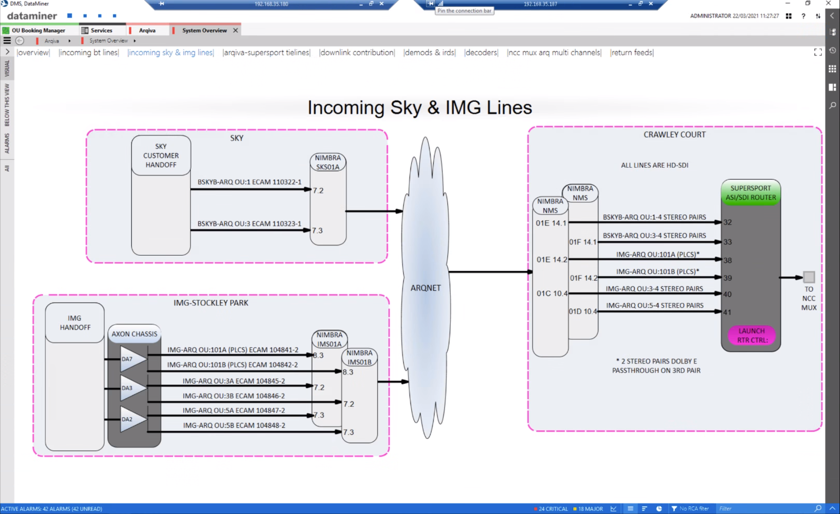Open the alarm pie chart icon

659,509
